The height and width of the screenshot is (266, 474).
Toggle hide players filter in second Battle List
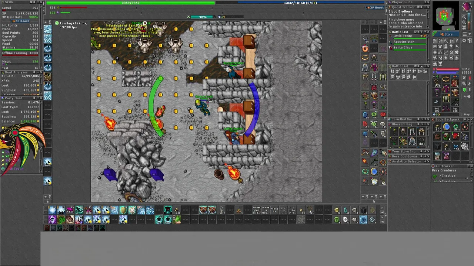coord(392,71)
